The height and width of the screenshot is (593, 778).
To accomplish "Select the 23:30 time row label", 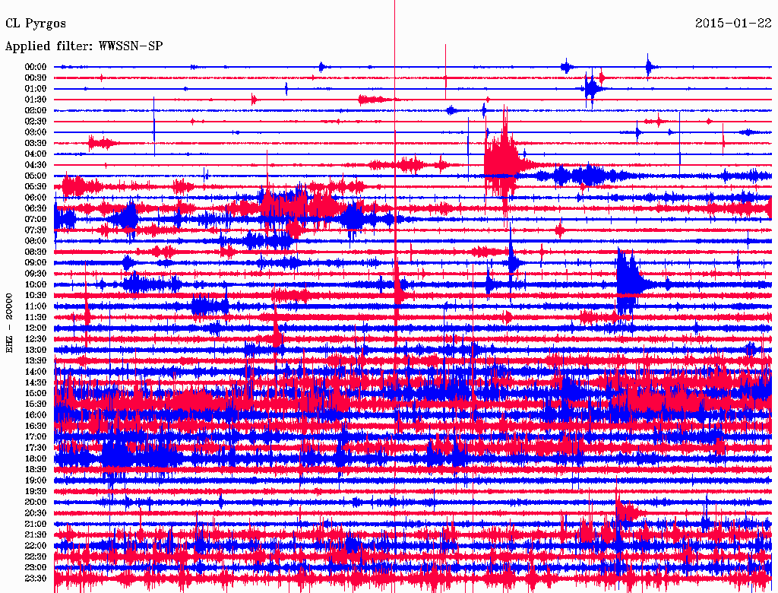I will (36, 579).
